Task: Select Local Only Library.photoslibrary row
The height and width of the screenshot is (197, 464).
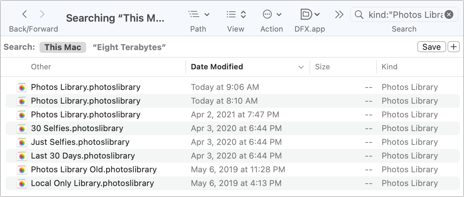Action: 92,183
